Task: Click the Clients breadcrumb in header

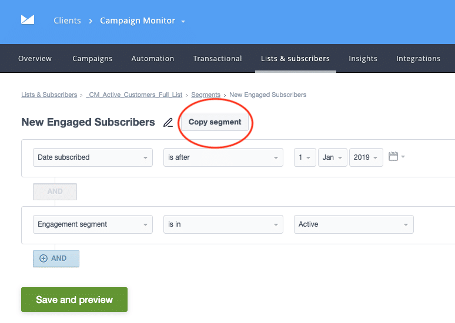Action: tap(67, 21)
